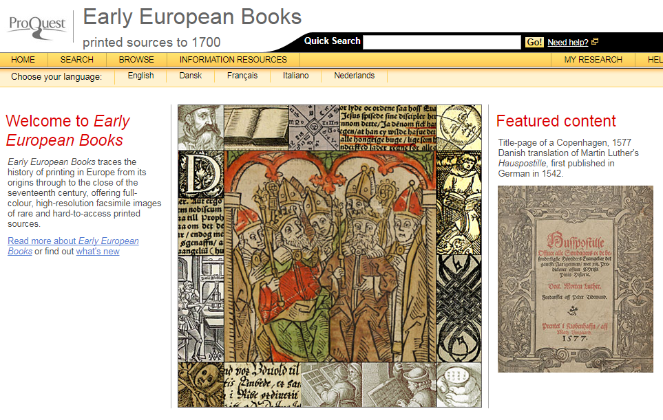663x420 pixels.
Task: Go to the HOME menu item
Action: point(23,60)
